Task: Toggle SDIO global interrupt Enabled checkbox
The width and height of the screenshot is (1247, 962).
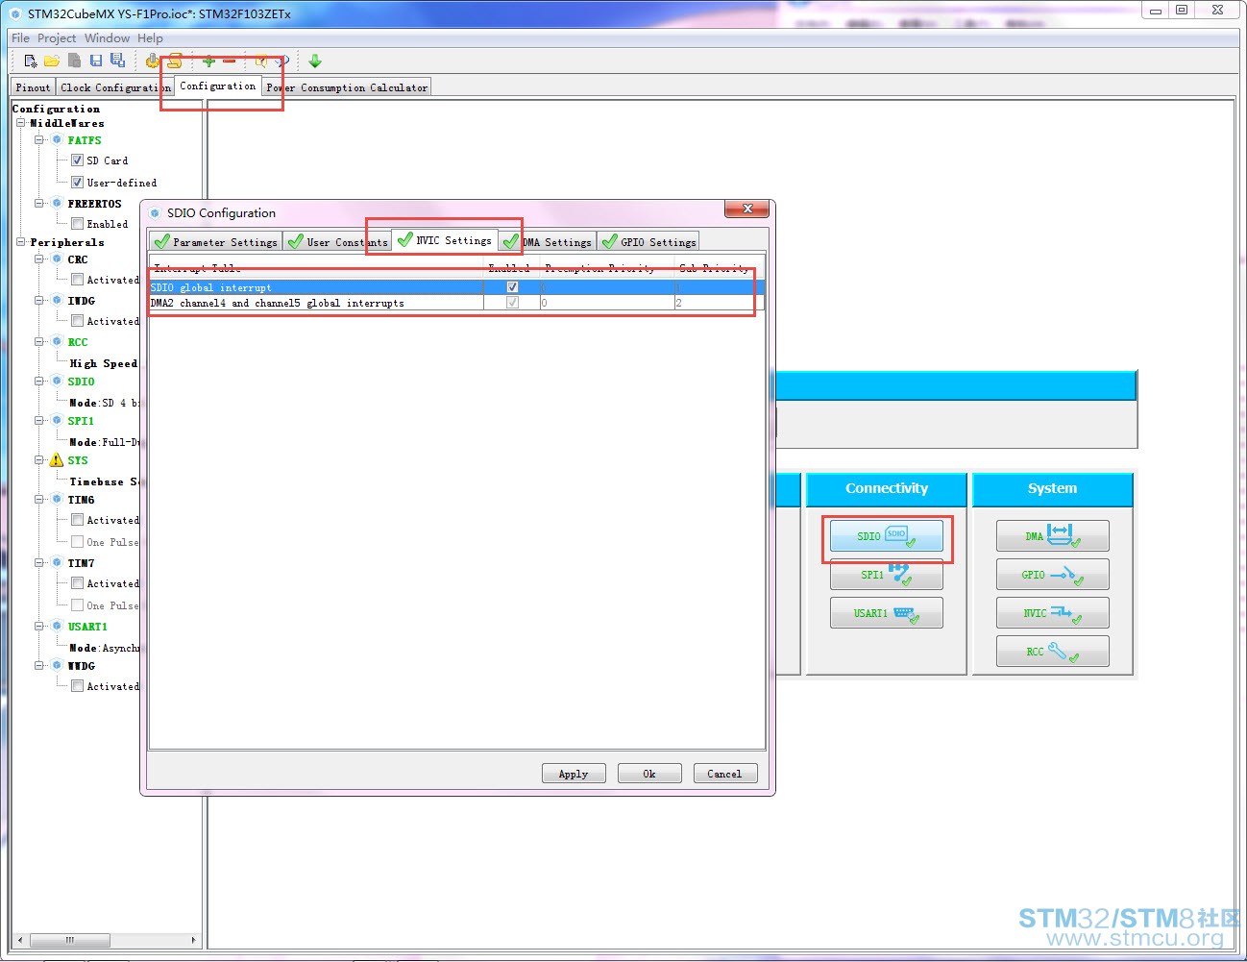Action: click(512, 287)
